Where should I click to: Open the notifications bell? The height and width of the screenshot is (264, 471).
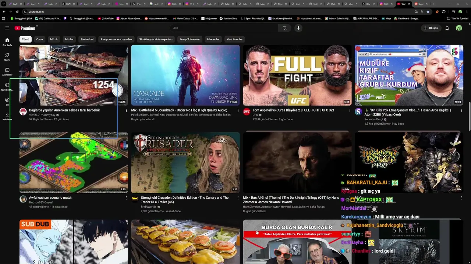click(x=447, y=28)
